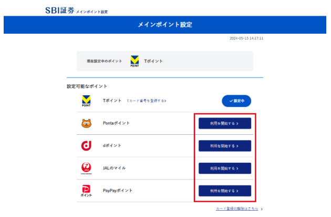Click the dポイント logo icon
The height and width of the screenshot is (217, 331).
coord(86,146)
